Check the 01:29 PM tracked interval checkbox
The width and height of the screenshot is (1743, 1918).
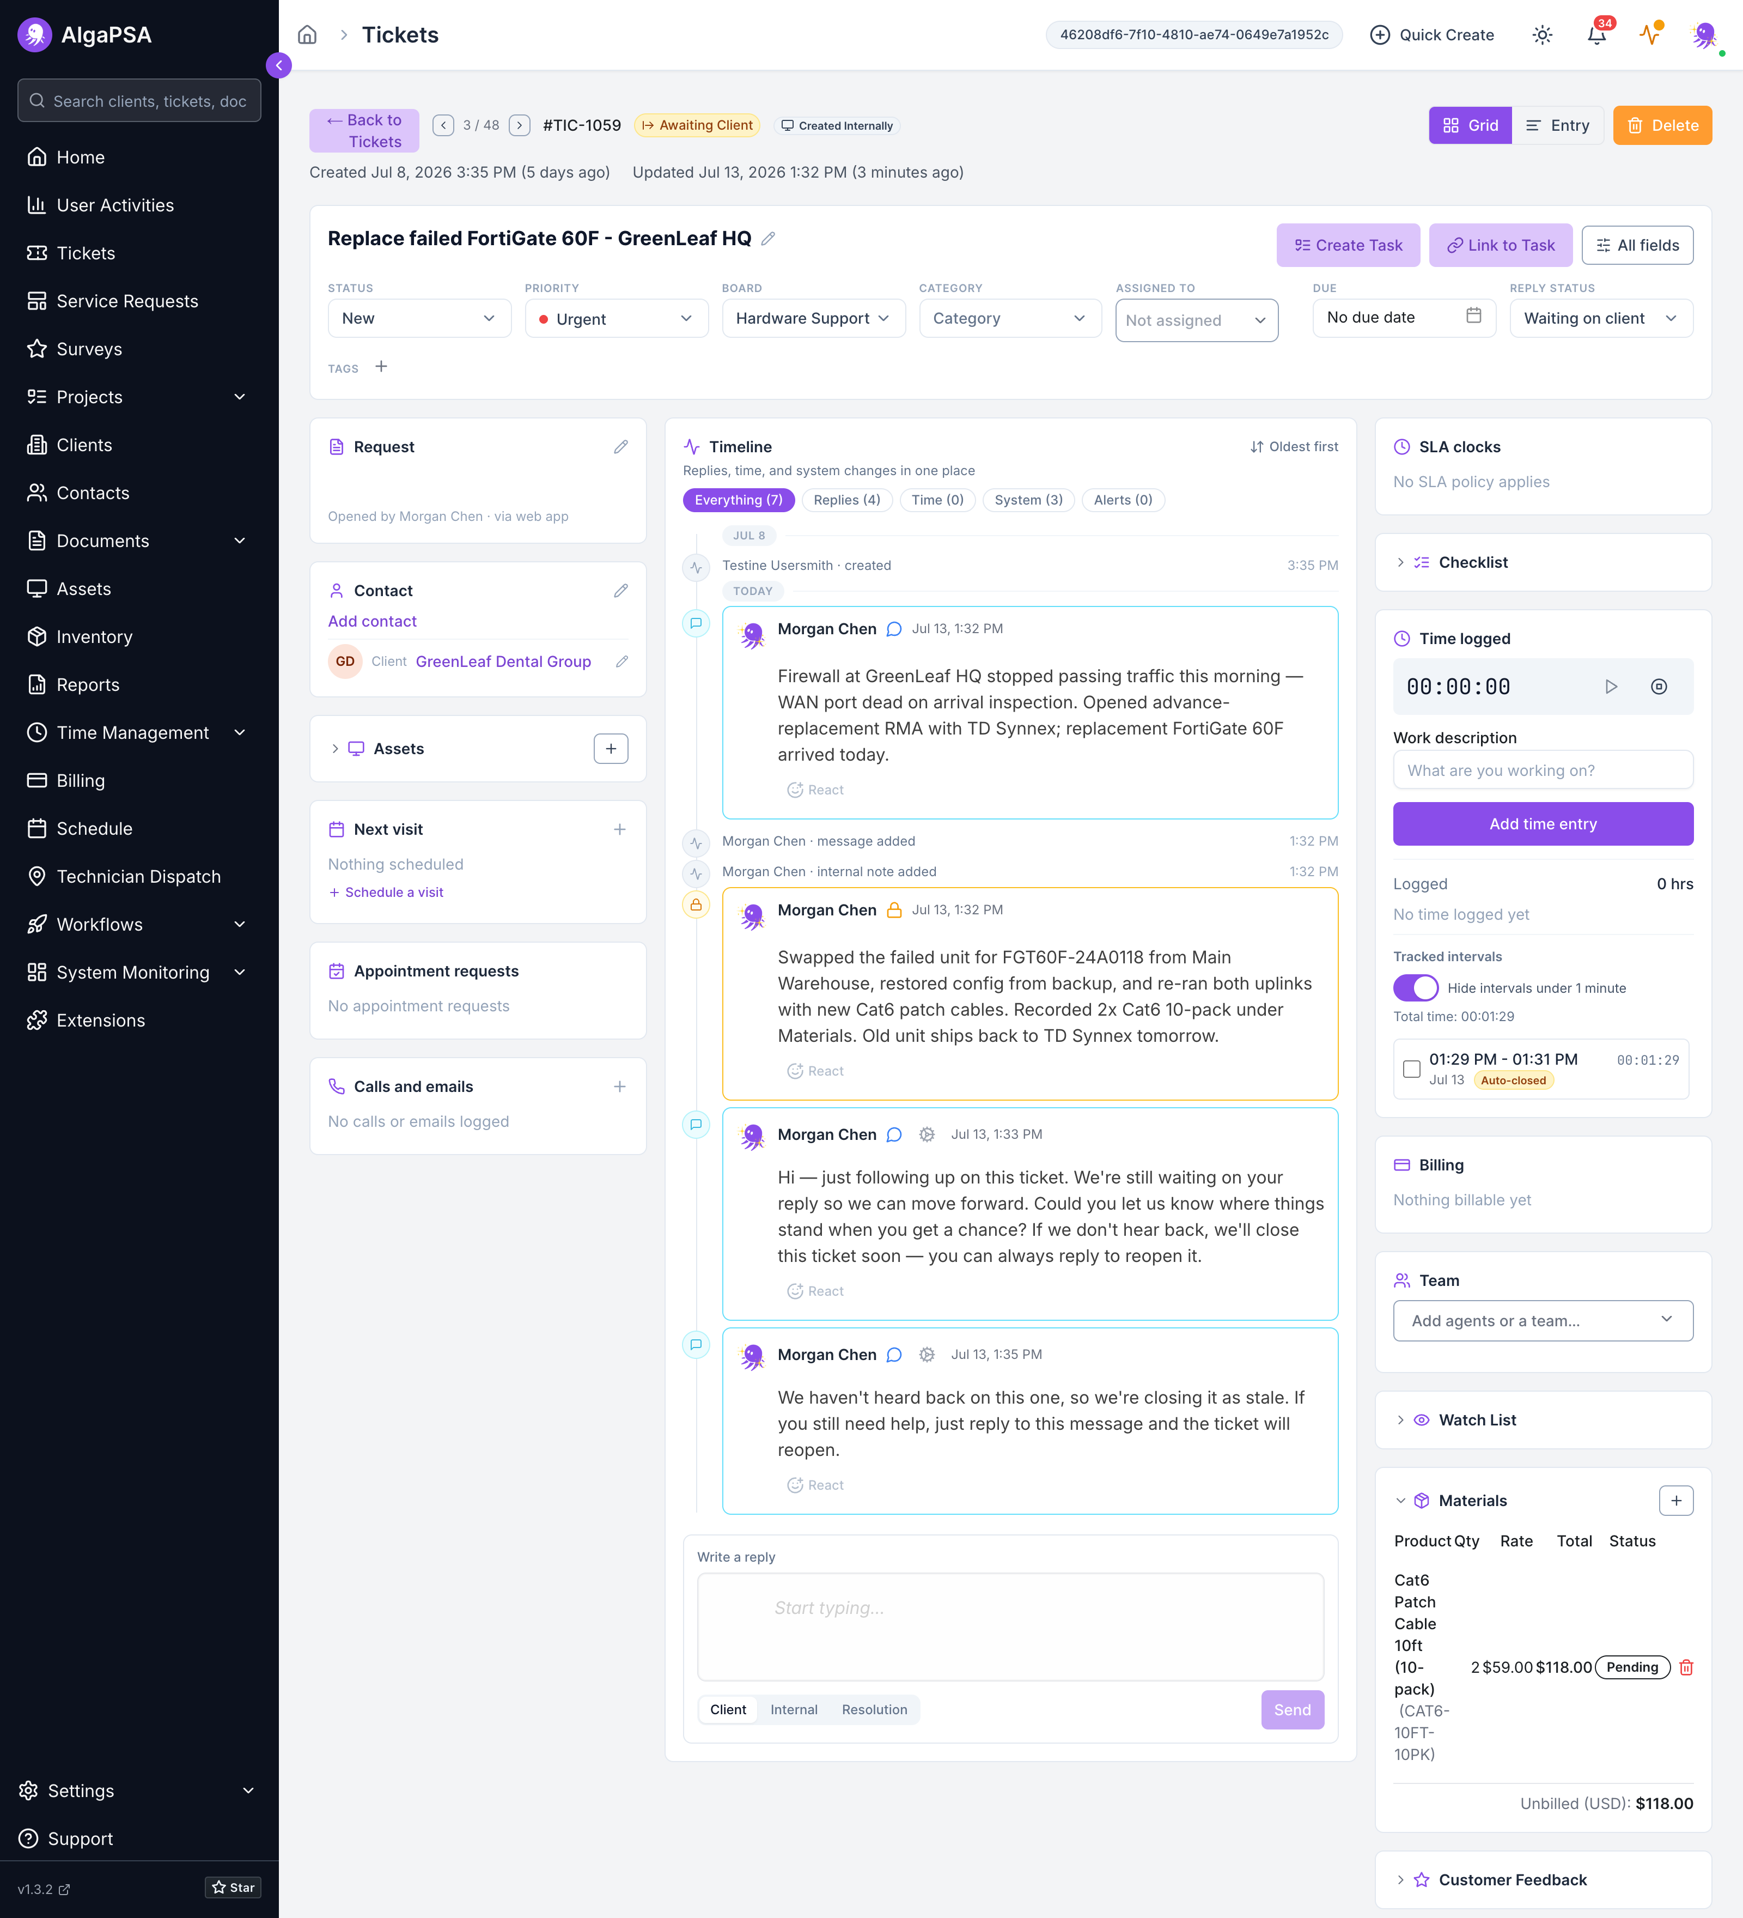1412,1070
